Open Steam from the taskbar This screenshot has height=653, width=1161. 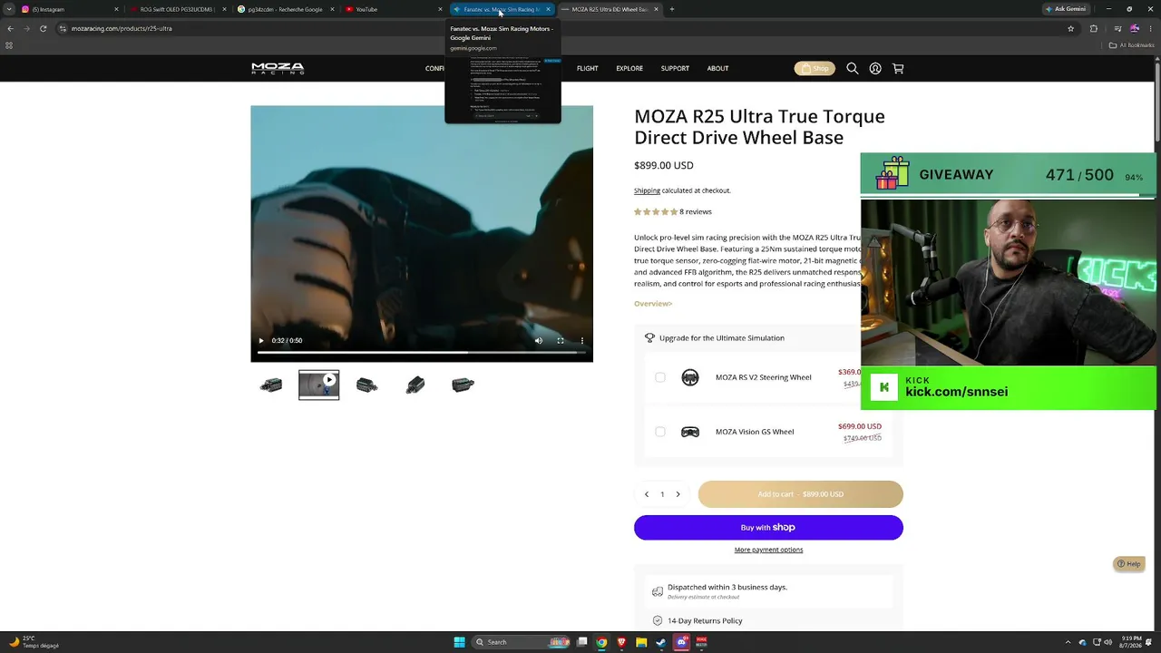tap(661, 642)
